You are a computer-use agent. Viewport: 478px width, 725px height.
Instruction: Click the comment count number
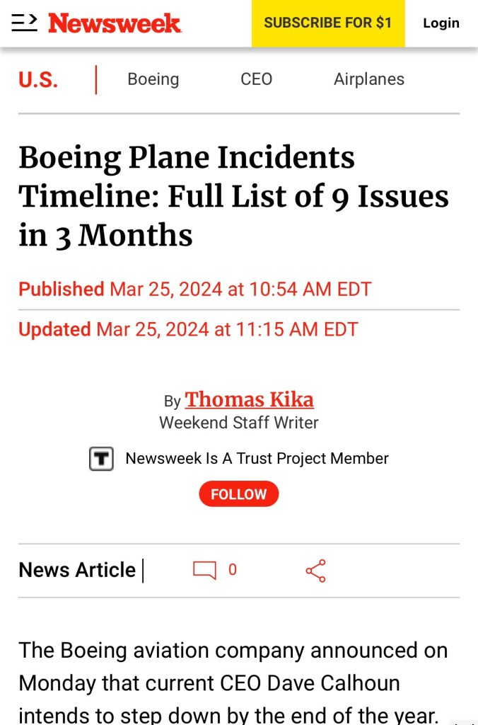click(x=233, y=570)
